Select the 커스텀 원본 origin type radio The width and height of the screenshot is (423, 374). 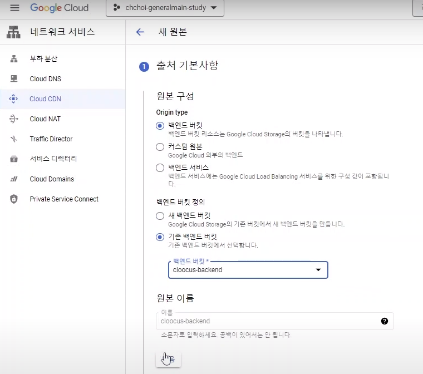click(x=160, y=147)
